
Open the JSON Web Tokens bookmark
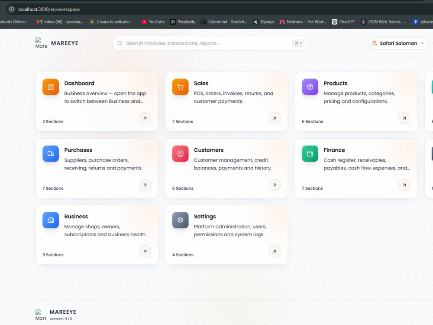pos(384,22)
